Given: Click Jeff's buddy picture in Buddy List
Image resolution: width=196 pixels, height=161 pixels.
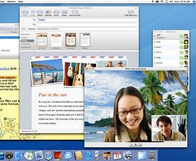Looking at the screenshot, I should click(186, 36).
